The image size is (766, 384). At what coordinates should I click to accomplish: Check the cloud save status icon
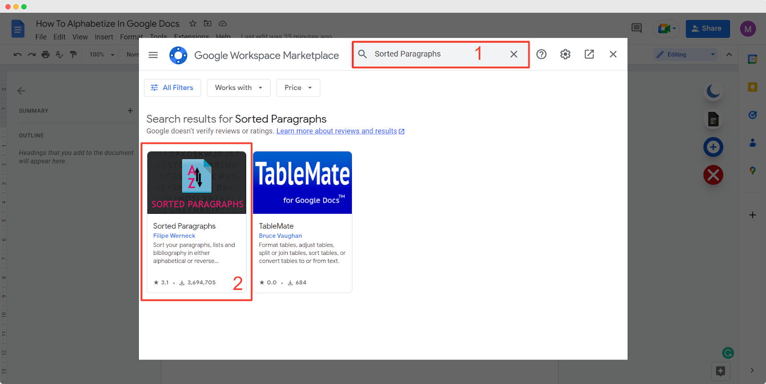click(x=223, y=23)
